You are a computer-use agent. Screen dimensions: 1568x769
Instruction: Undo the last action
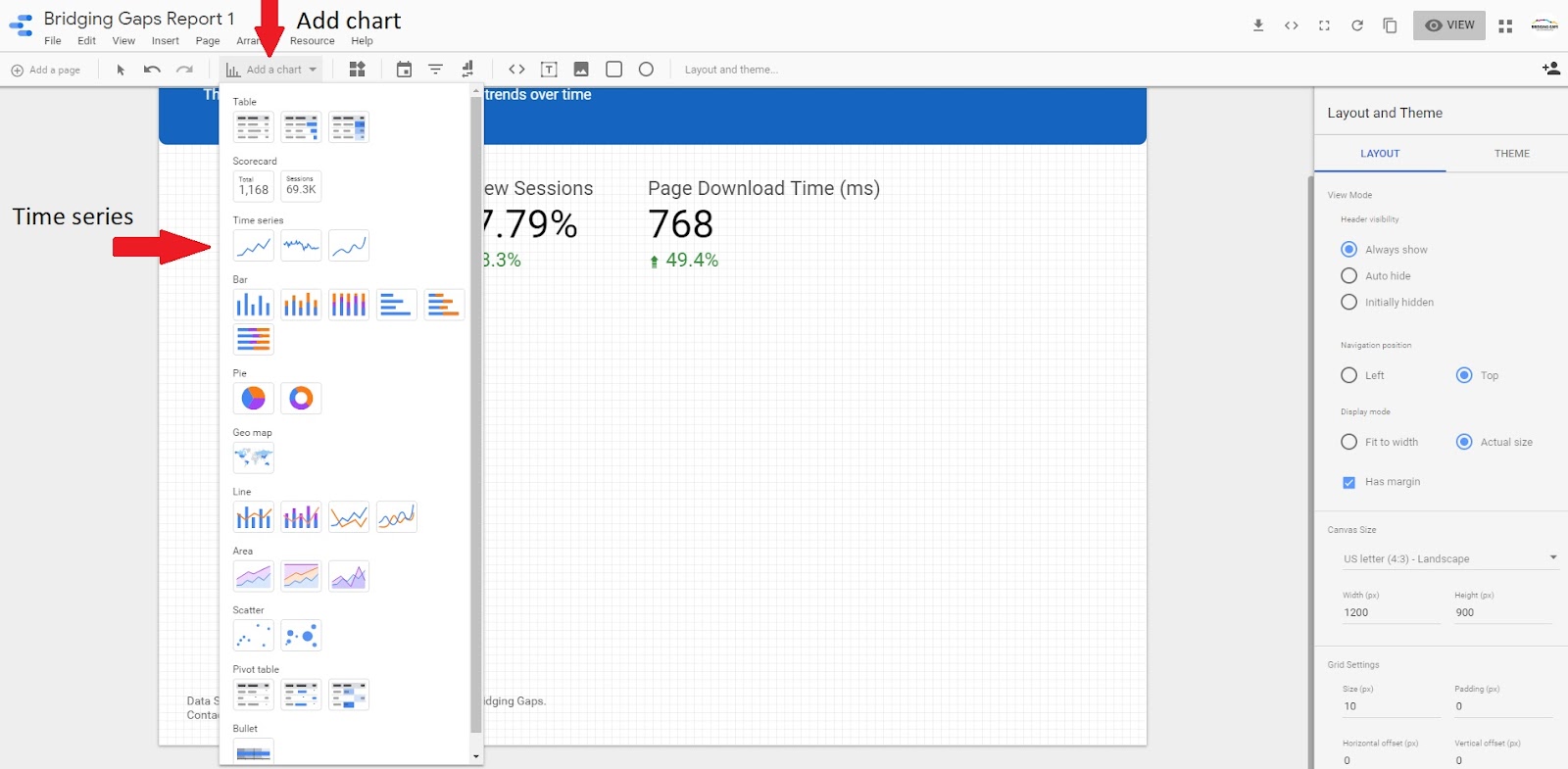coord(152,70)
